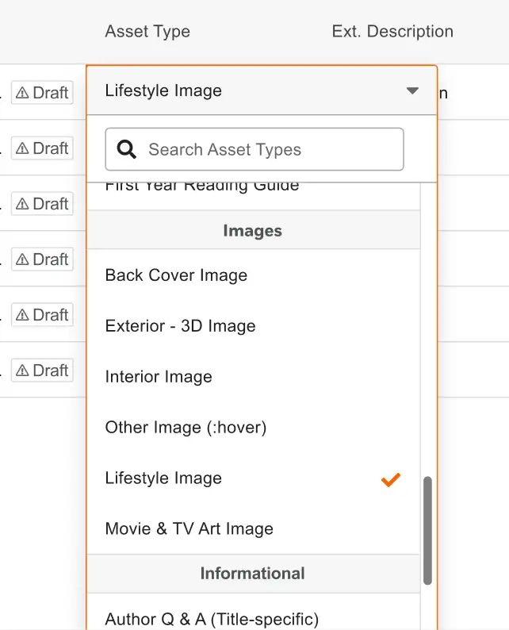Viewport: 509px width, 630px height.
Task: Pick Interior Image asset type
Action: [159, 377]
